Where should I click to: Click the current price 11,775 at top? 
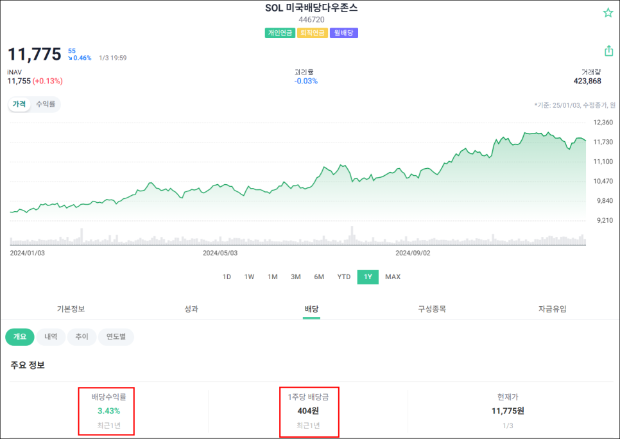tap(35, 54)
